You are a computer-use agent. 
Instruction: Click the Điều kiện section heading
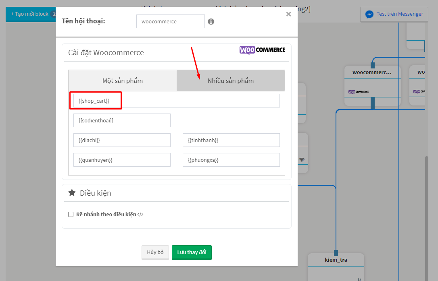click(x=95, y=193)
